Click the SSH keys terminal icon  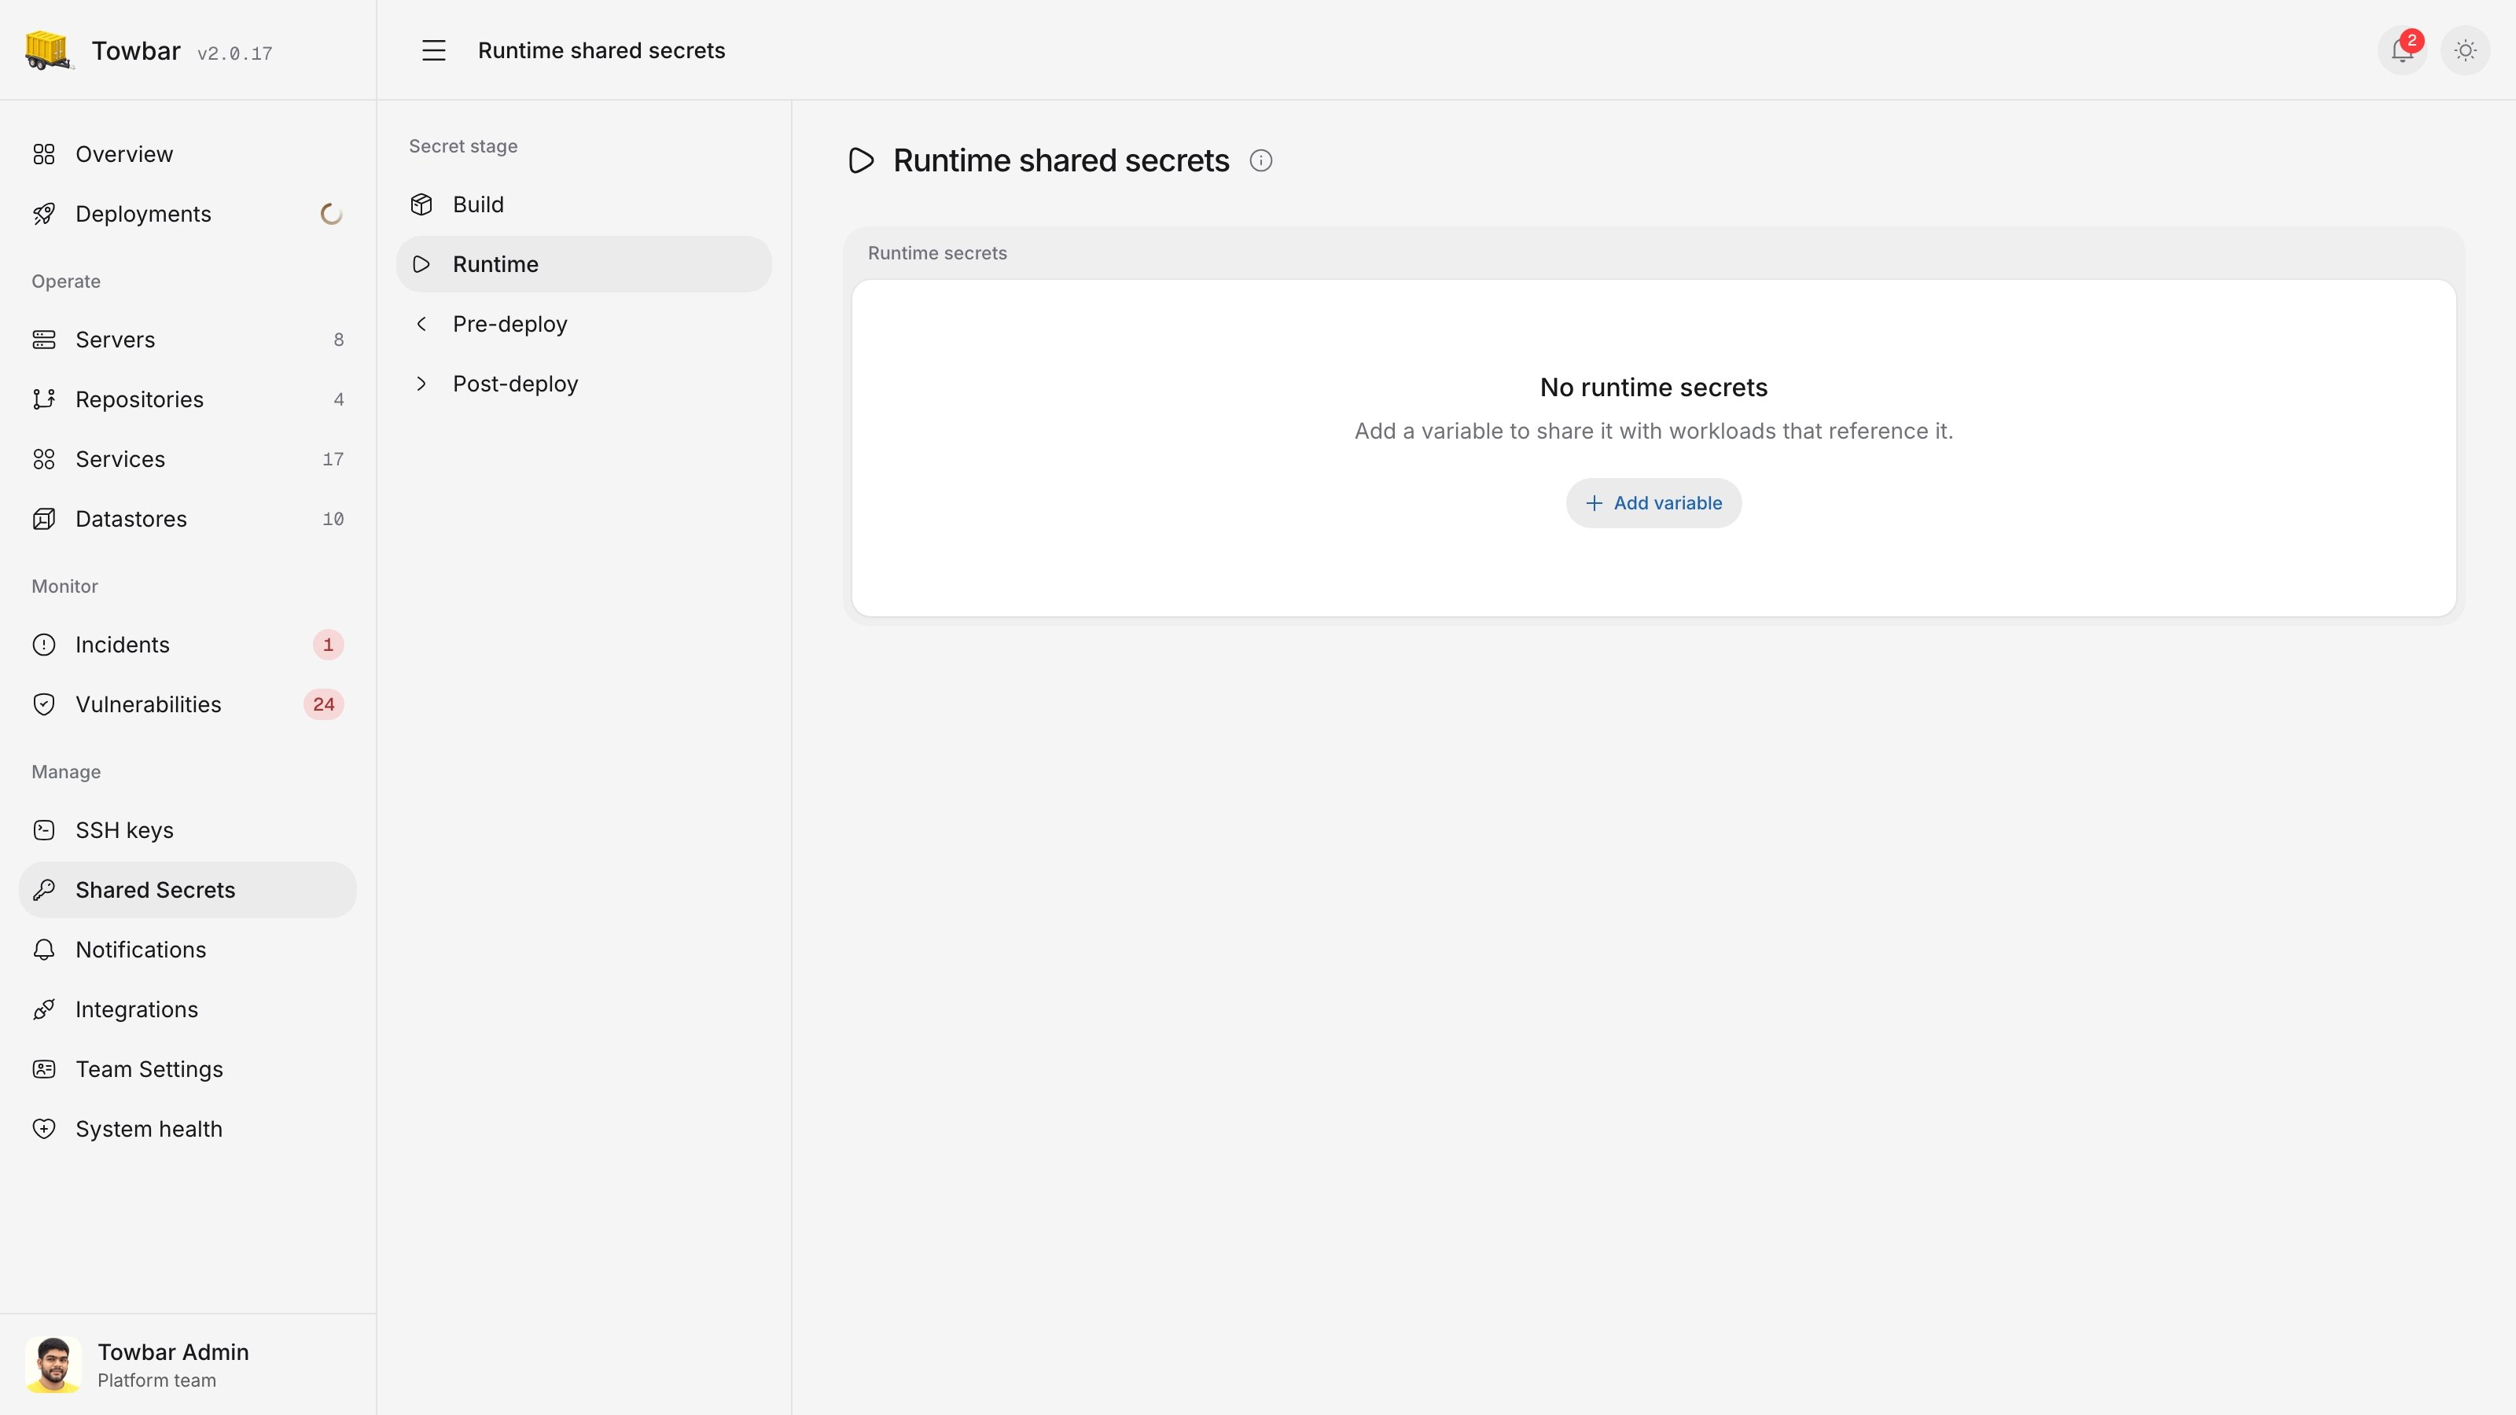pyautogui.click(x=44, y=830)
